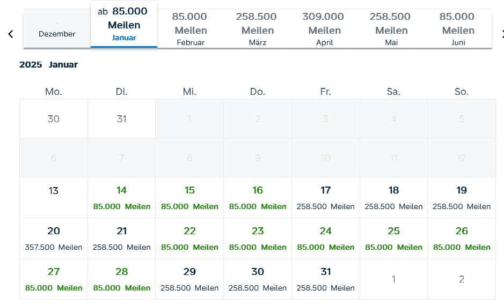Pick January 14 for 85.000 Meilen
504x305 pixels.
(x=122, y=197)
